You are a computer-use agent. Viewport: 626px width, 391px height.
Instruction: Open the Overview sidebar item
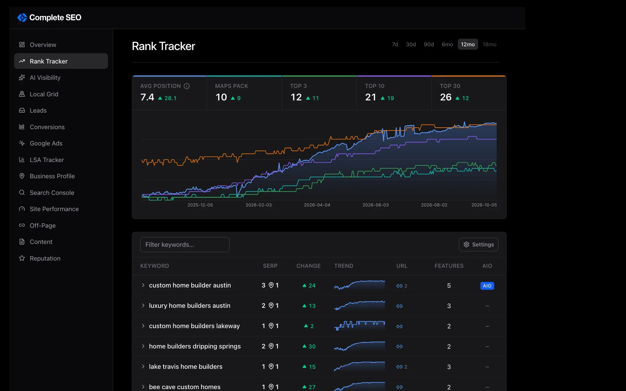click(x=61, y=45)
